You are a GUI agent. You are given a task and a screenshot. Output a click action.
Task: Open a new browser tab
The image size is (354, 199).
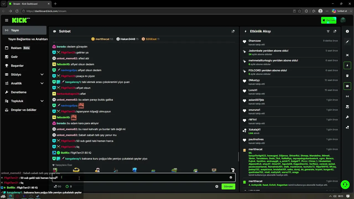click(55, 4)
